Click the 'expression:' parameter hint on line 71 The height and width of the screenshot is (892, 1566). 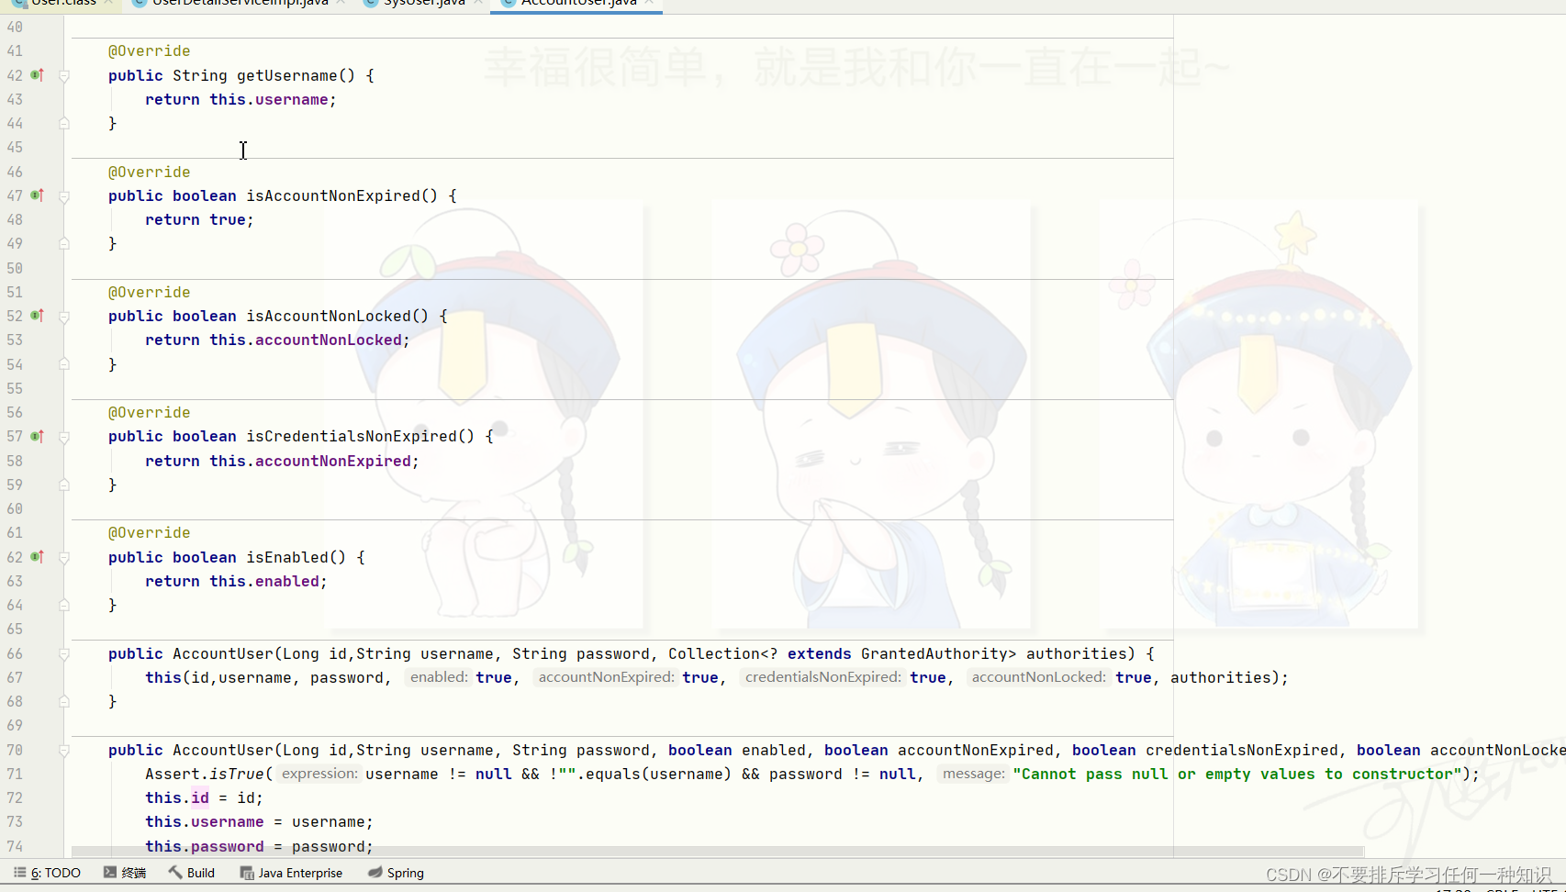[x=319, y=774]
